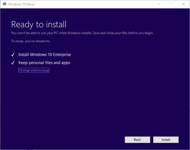Open the Change what to keep link
Screen dimensions: 190x150
pos(34,70)
